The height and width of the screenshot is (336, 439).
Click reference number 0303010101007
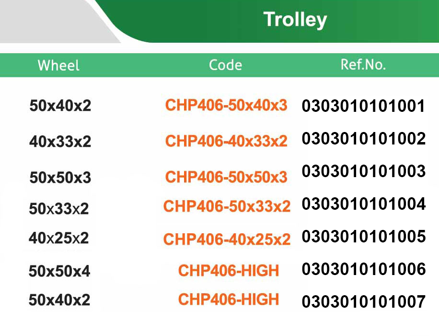[x=363, y=302]
